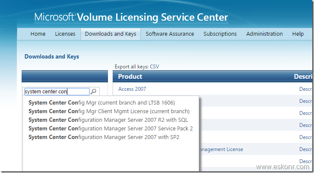Screen dimensions: 314x173
Task: Focus the product search input field
Action: point(56,92)
